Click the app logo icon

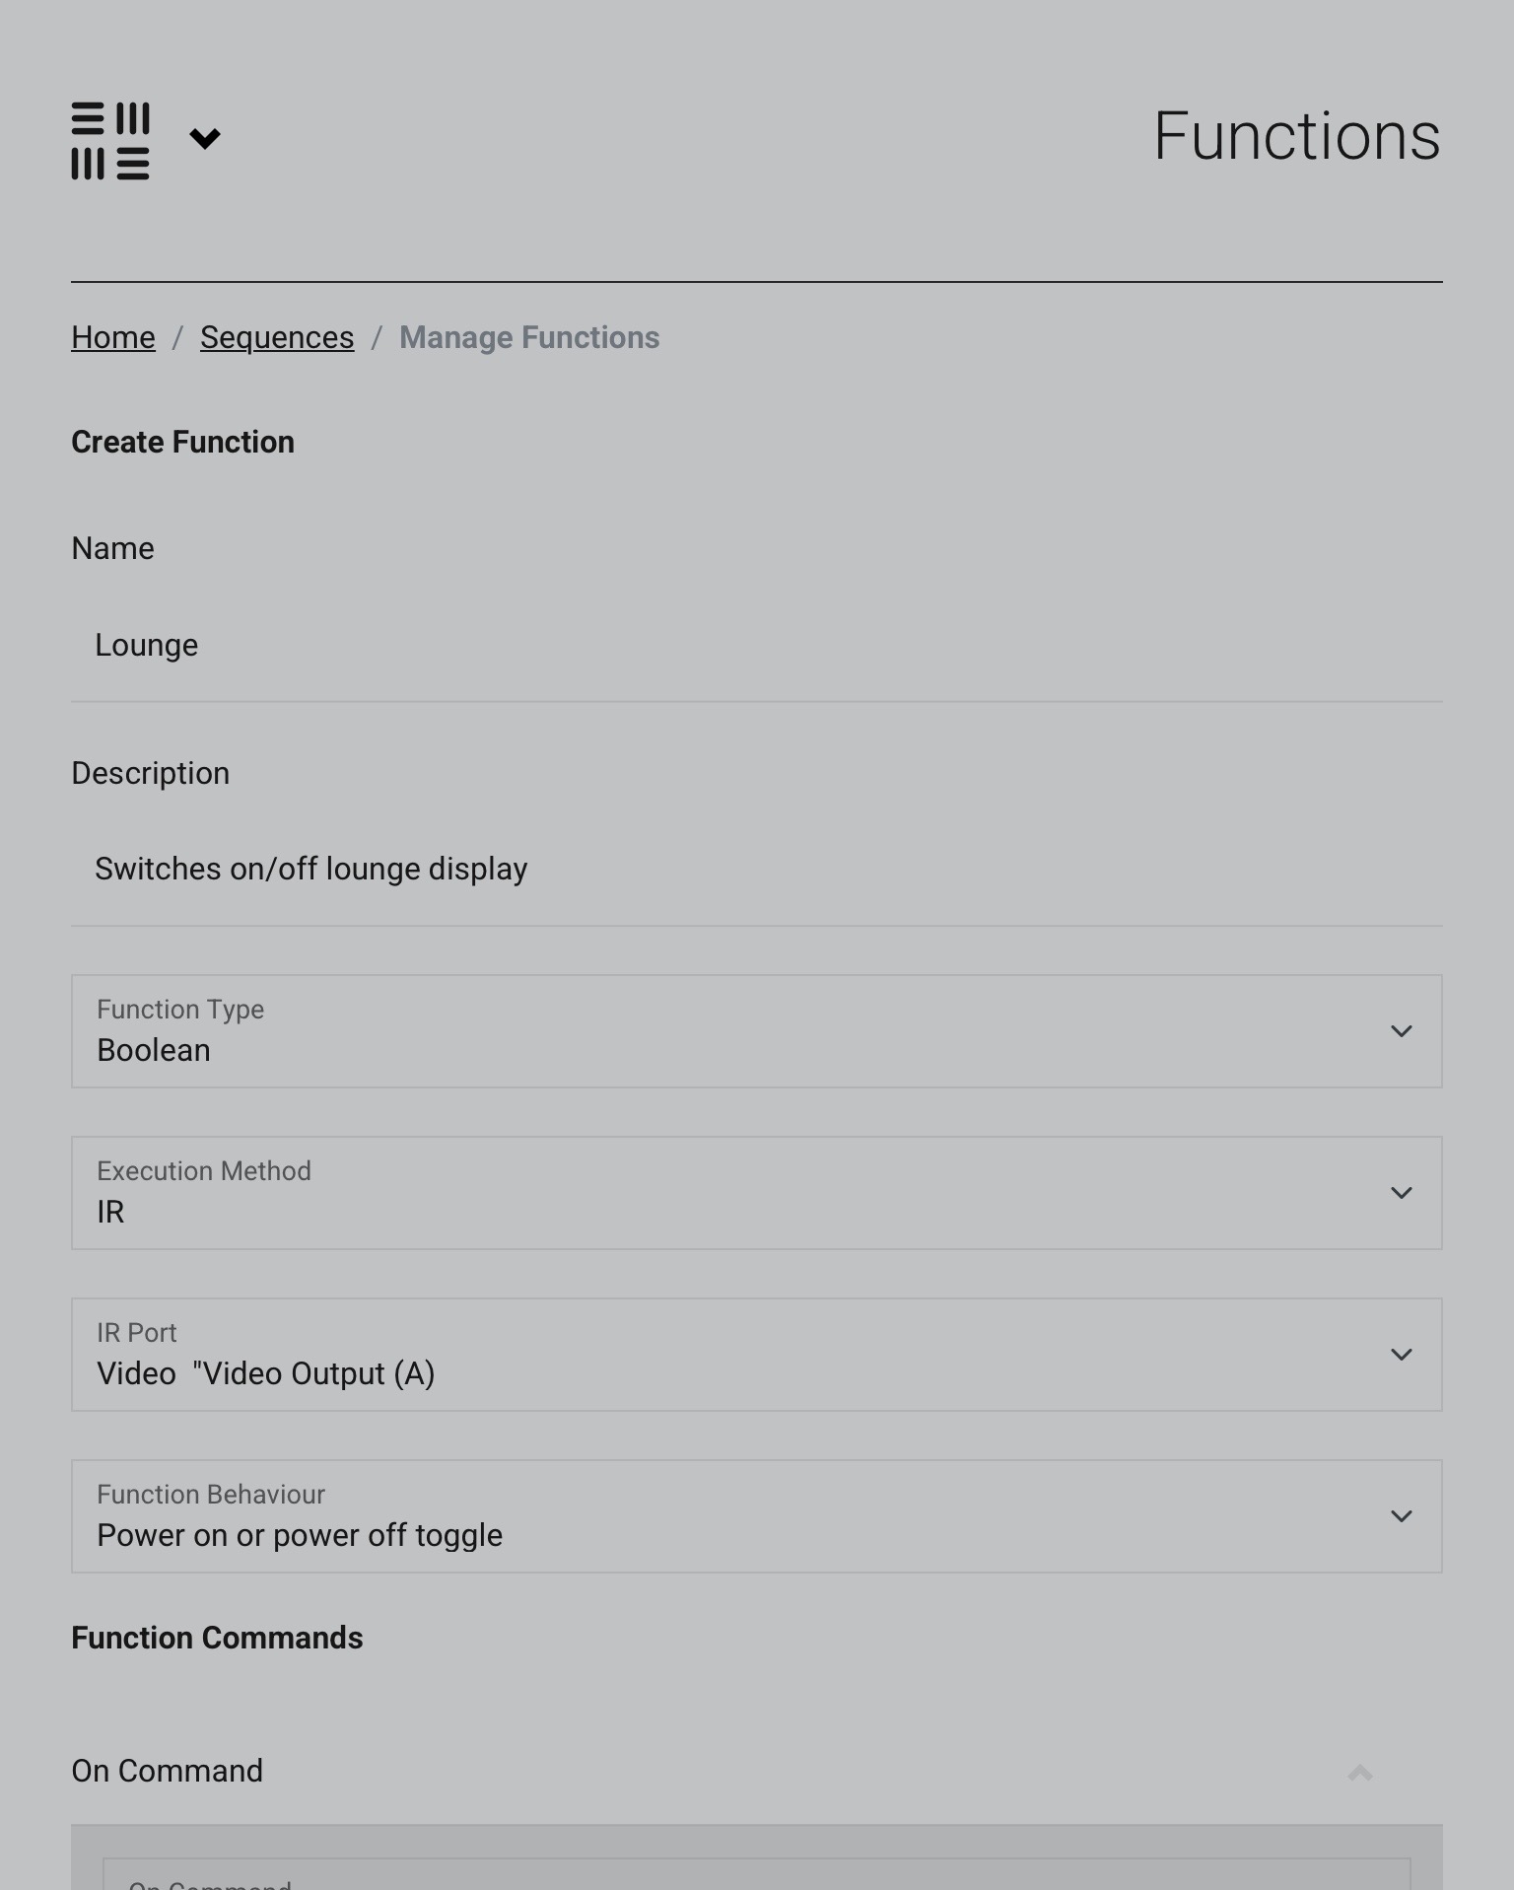coord(110,141)
